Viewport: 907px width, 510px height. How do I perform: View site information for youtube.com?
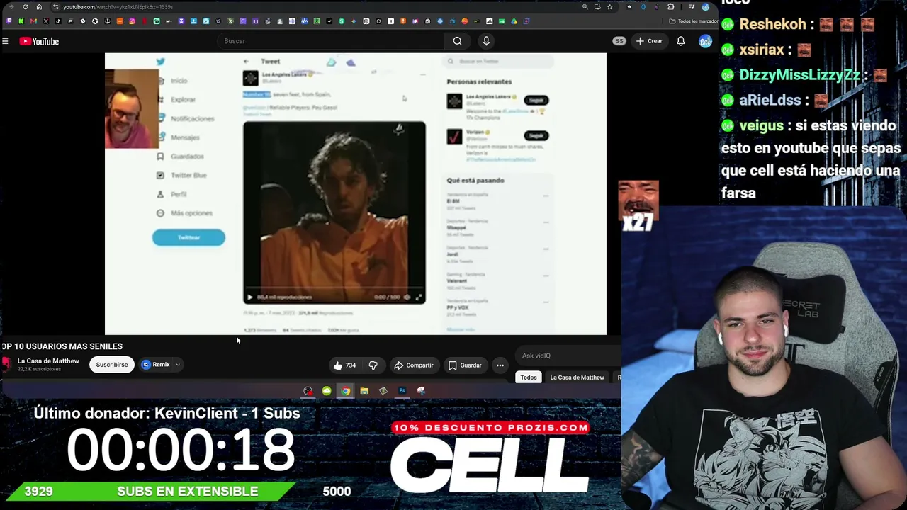(x=55, y=7)
